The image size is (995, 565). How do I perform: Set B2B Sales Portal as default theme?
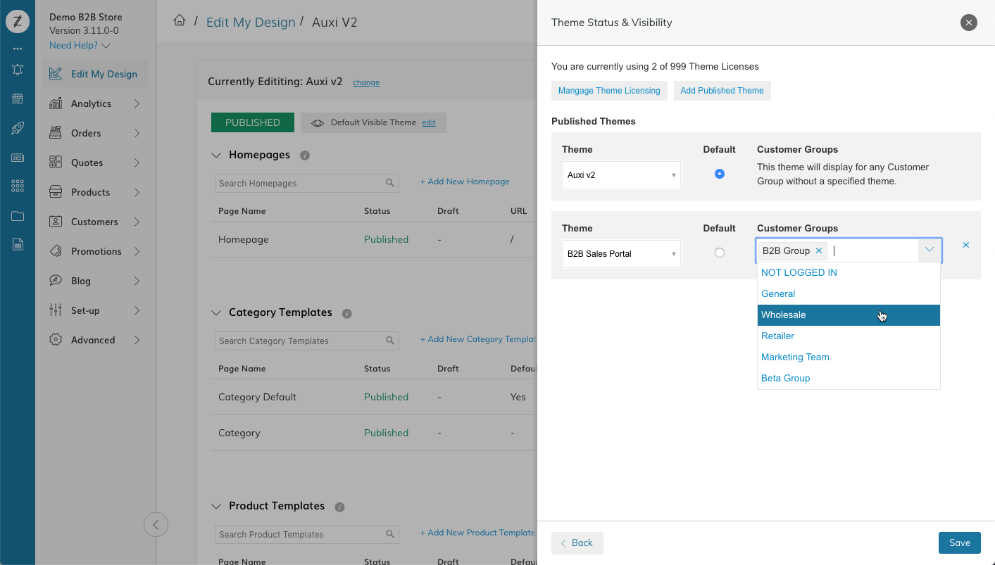719,253
